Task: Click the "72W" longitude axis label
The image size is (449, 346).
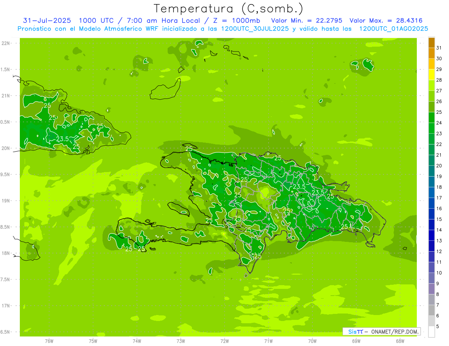Action: coord(225,341)
